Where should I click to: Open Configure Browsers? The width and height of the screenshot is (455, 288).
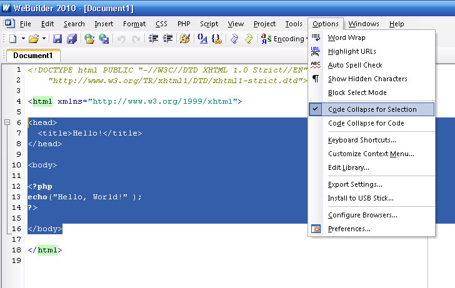pyautogui.click(x=371, y=215)
